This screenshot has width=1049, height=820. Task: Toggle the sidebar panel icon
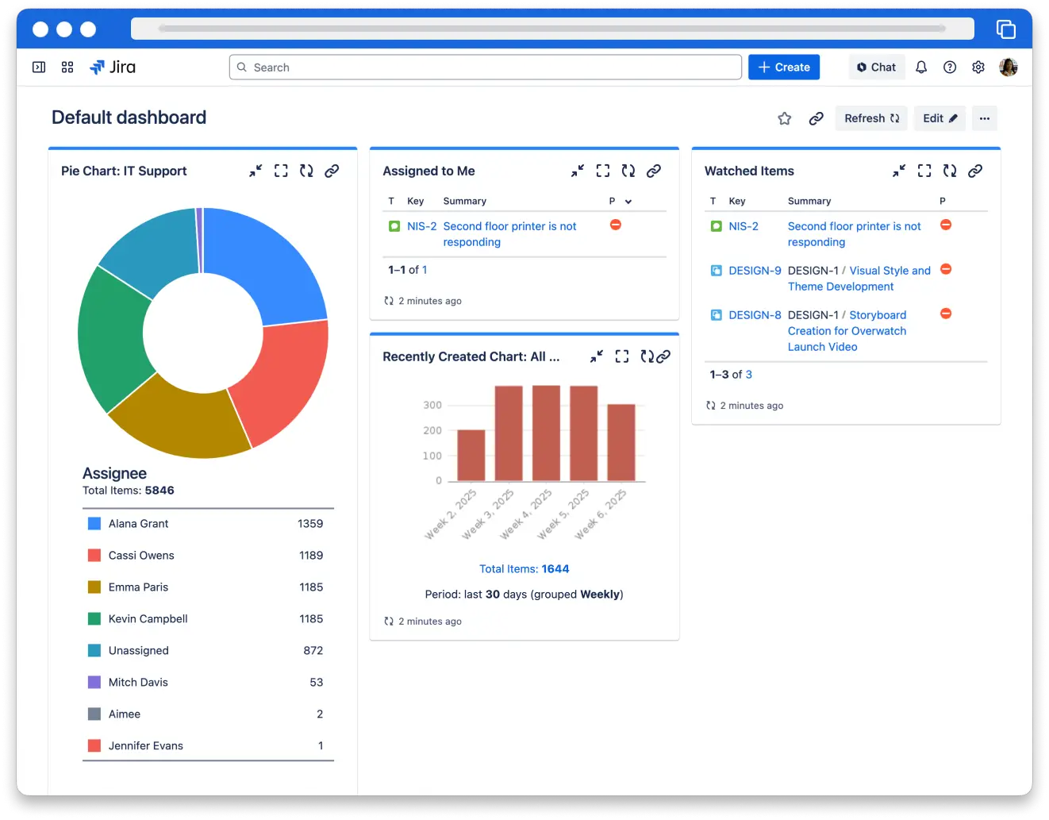point(38,67)
